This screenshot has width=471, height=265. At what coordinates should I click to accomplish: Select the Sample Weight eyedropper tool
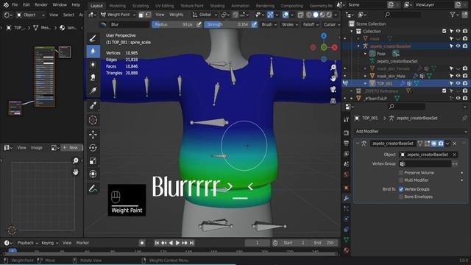(x=93, y=105)
